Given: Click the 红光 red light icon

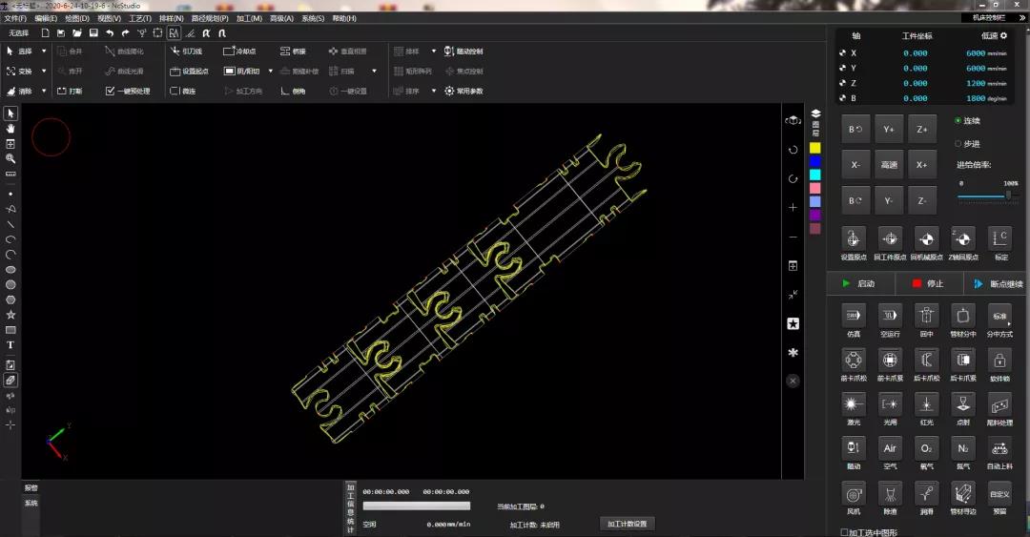Looking at the screenshot, I should click(x=926, y=404).
